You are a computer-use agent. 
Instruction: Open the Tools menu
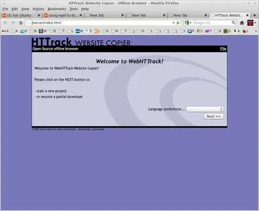coord(73,9)
